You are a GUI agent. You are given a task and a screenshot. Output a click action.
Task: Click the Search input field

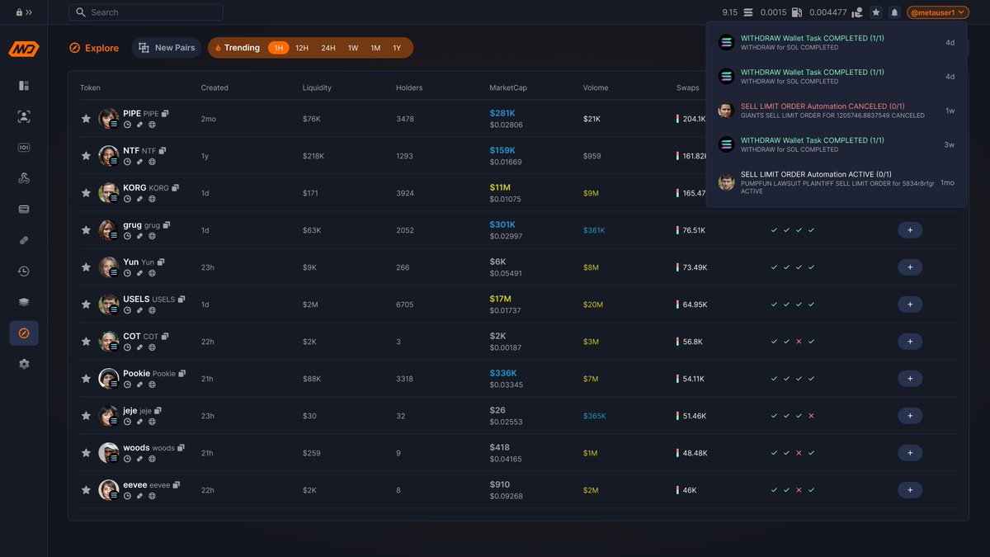146,12
